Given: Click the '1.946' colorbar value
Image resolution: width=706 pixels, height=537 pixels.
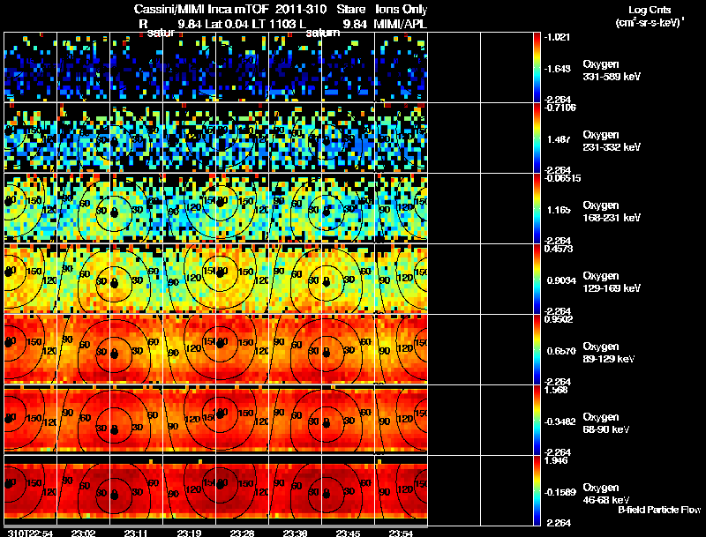Looking at the screenshot, I should 556,460.
